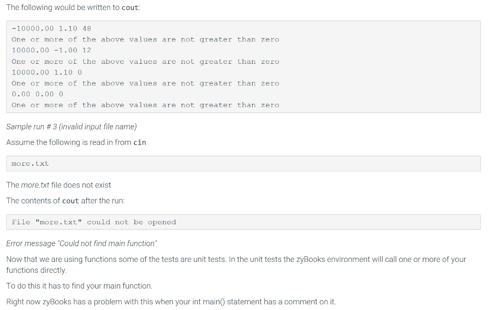Click the "10000.00 1.10 0" output line
488x310 pixels.
(x=47, y=72)
